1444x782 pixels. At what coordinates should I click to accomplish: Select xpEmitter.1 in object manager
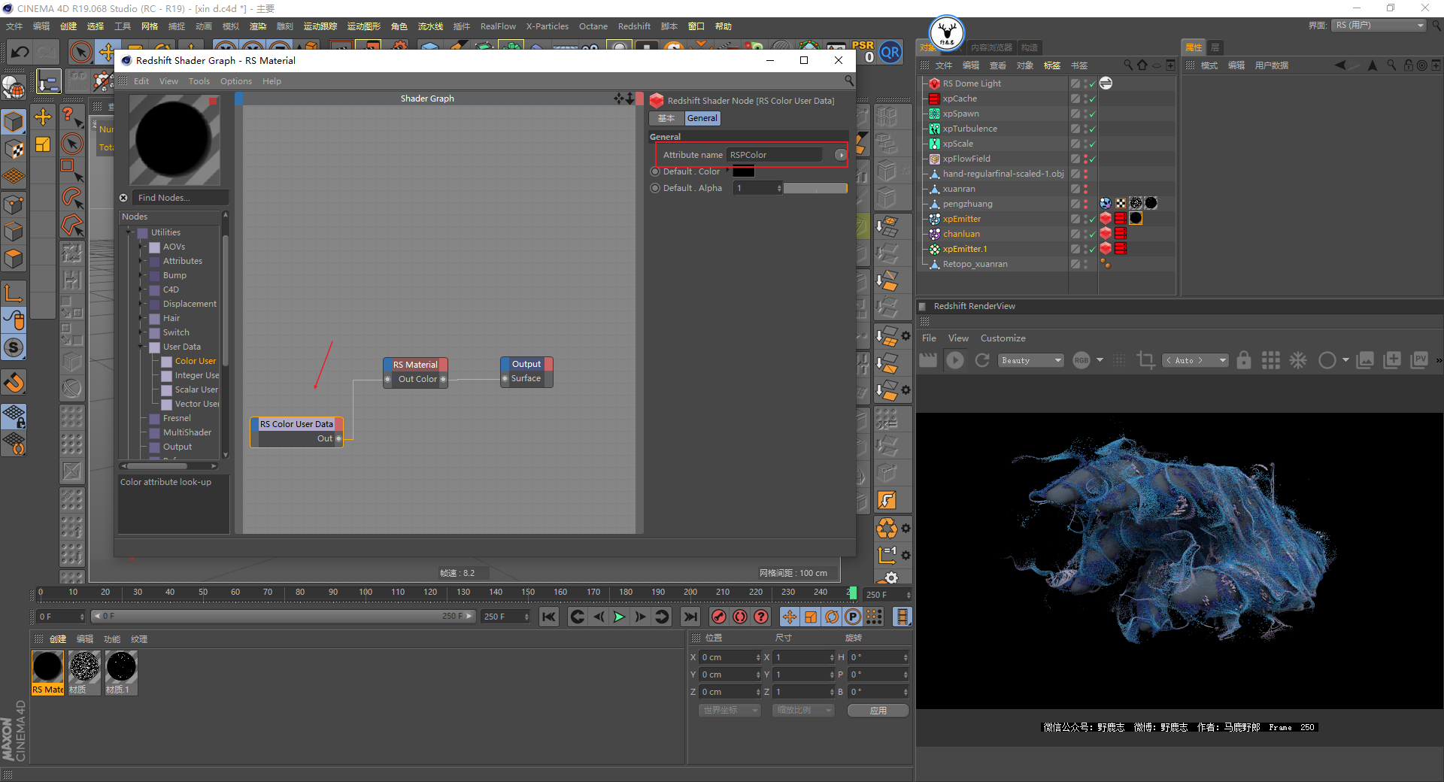(965, 249)
